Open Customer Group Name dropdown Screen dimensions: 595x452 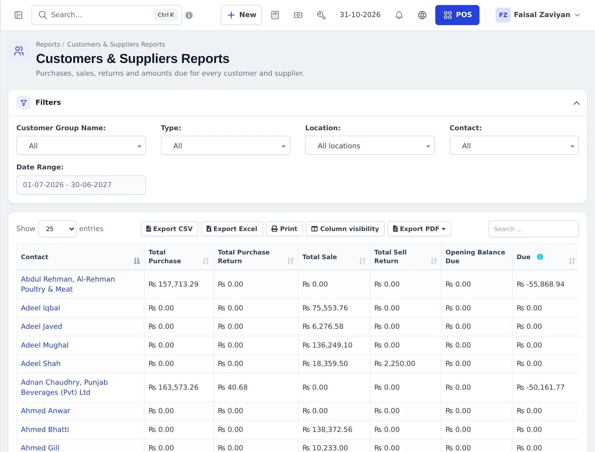pos(81,146)
